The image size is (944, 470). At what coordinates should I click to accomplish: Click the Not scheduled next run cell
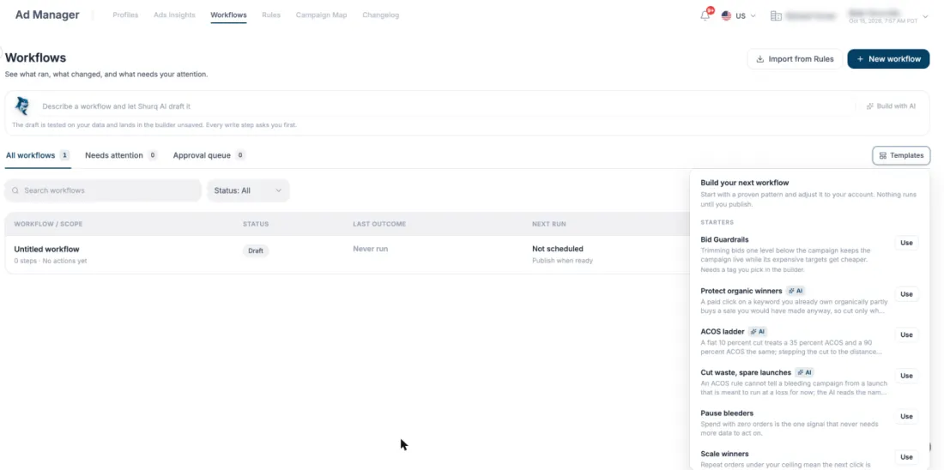(558, 249)
